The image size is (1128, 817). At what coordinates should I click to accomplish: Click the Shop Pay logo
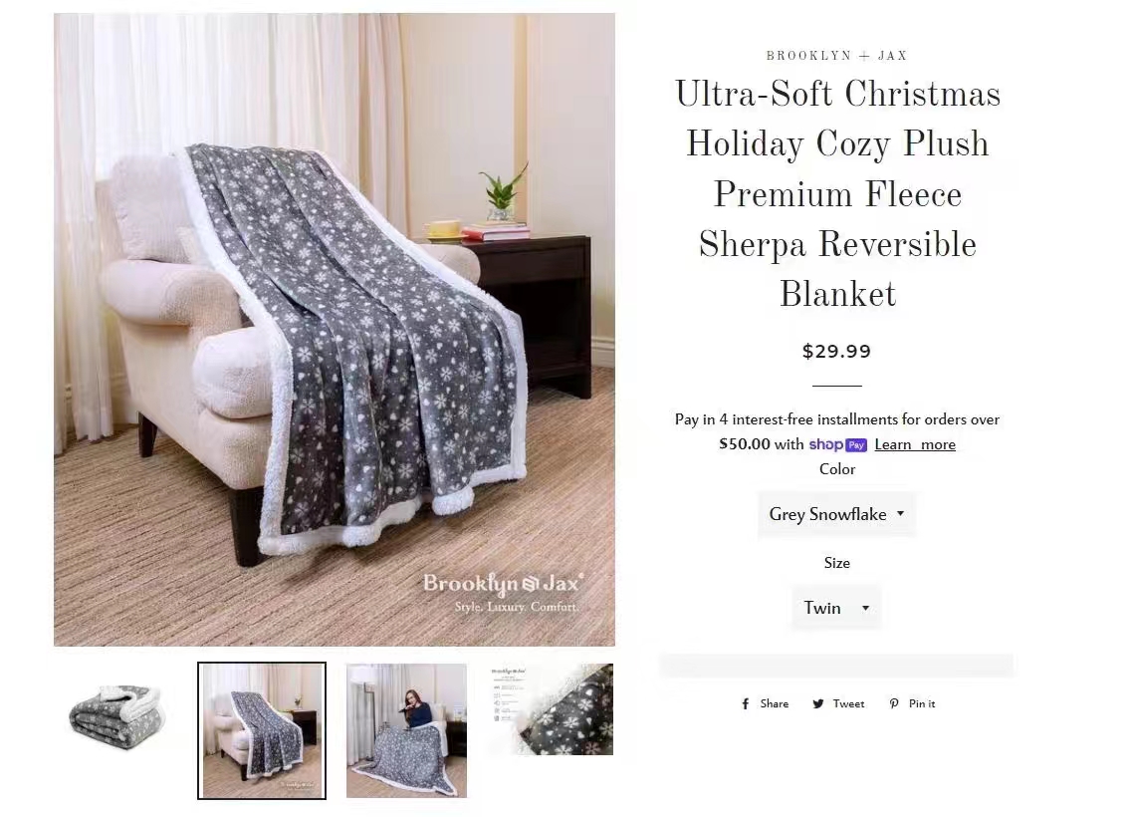[x=837, y=444]
